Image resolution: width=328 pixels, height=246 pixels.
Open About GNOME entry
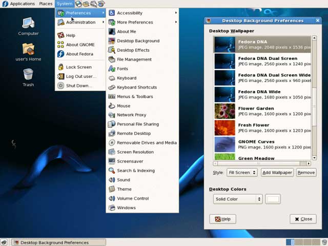pyautogui.click(x=80, y=45)
